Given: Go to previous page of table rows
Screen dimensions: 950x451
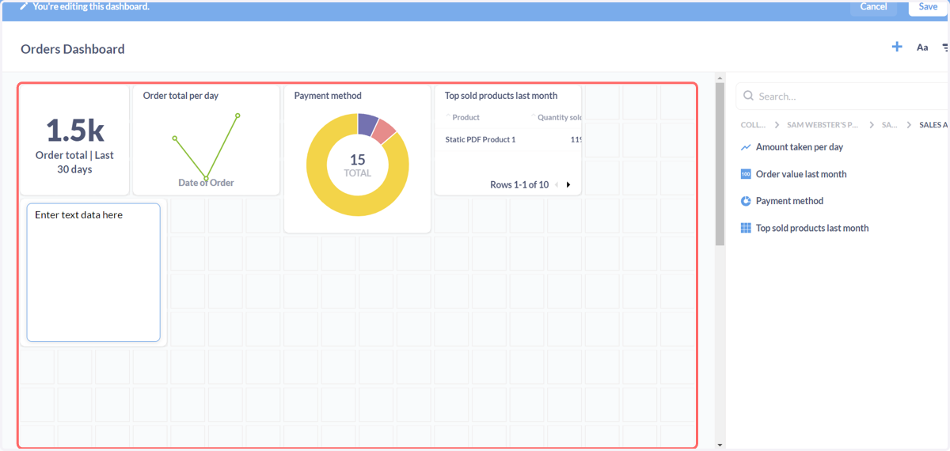Looking at the screenshot, I should (x=557, y=185).
